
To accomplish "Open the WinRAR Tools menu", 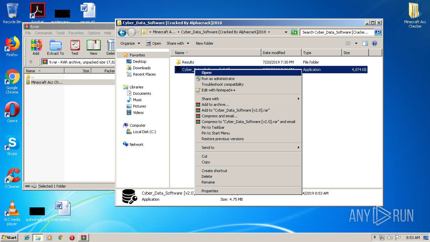I will (60, 33).
